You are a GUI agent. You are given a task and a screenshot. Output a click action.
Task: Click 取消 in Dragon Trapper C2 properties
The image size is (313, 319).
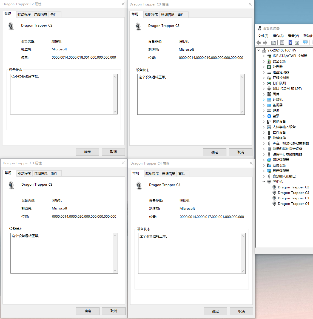[x=113, y=152]
